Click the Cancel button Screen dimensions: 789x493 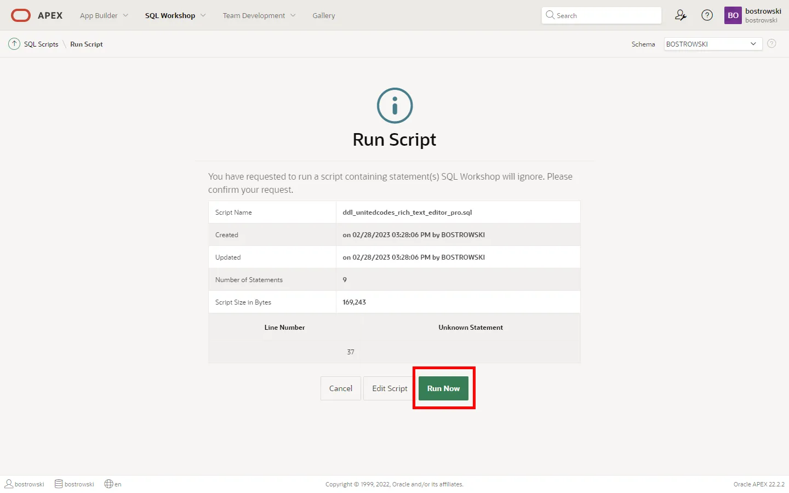[x=340, y=388]
